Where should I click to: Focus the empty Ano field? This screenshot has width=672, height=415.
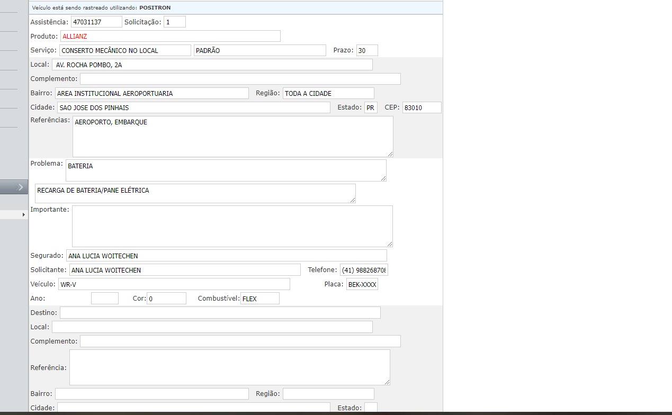pyautogui.click(x=105, y=299)
